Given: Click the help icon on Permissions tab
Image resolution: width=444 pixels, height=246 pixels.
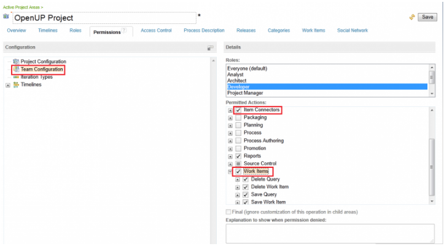Looking at the screenshot, I should pyautogui.click(x=125, y=30).
